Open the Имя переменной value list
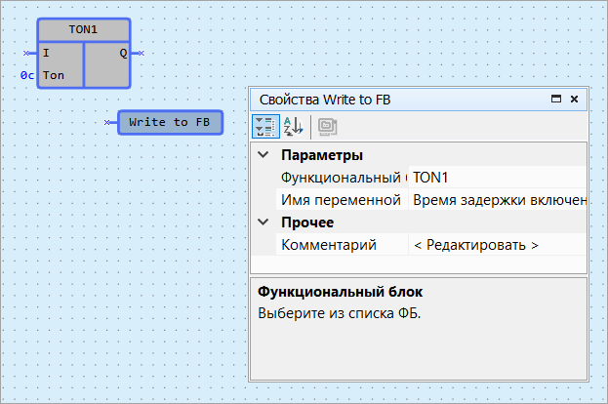Viewport: 608px width, 404px height. [498, 200]
